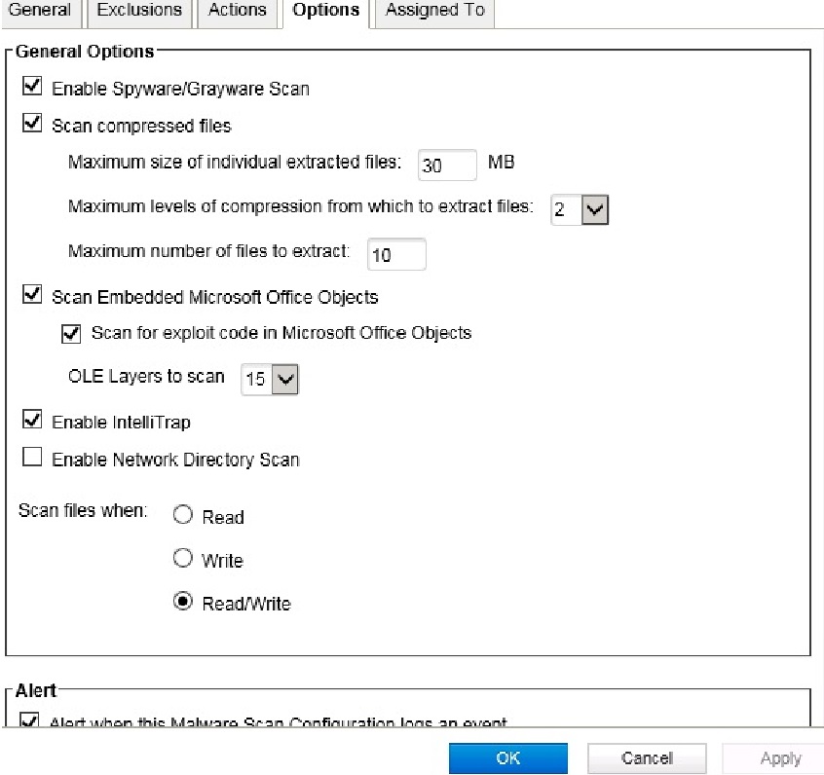Screen dimensions: 824x775
Task: Open the Actions tab
Action: [x=237, y=11]
